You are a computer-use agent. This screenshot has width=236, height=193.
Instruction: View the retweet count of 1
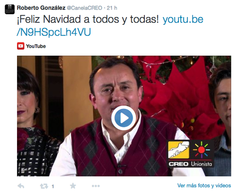pos(53,186)
